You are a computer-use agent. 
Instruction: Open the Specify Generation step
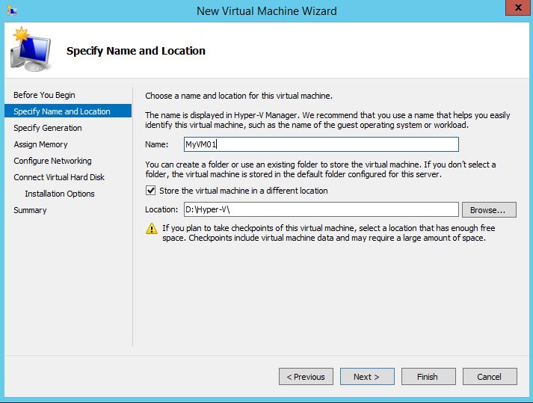[x=48, y=128]
